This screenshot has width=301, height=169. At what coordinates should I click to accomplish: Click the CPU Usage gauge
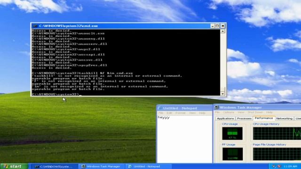[232, 133]
